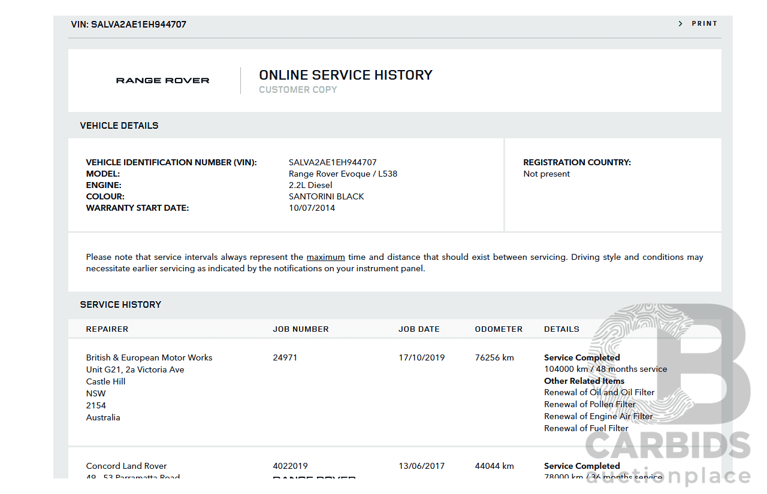
Task: Click the Registration Country "Not present" value
Action: 546,174
